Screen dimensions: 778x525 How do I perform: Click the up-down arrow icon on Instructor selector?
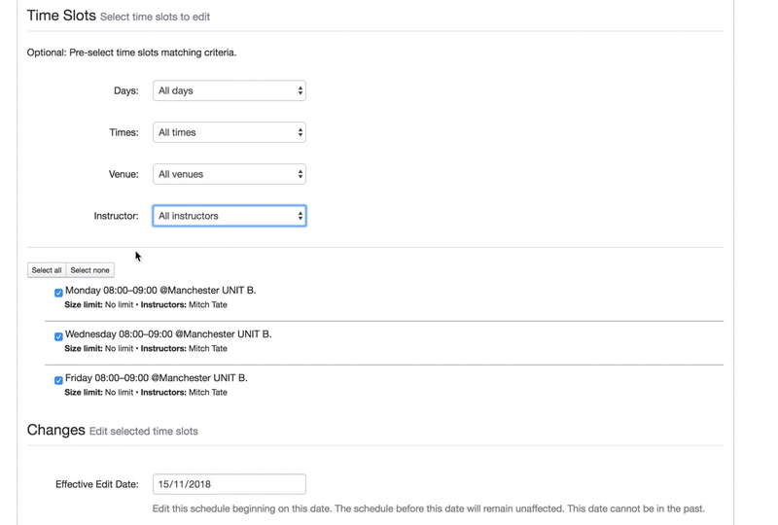point(301,216)
